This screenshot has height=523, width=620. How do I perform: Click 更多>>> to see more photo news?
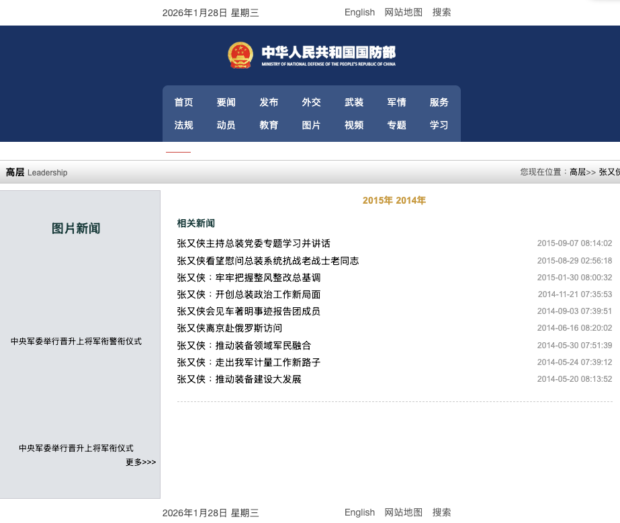tap(140, 462)
